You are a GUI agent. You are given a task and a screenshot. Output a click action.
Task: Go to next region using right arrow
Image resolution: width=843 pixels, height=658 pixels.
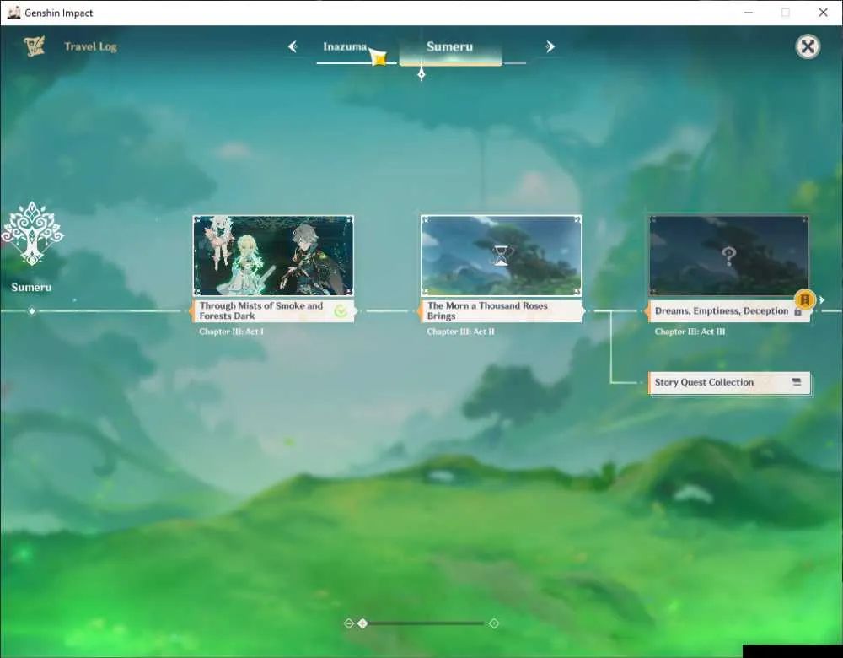(550, 46)
